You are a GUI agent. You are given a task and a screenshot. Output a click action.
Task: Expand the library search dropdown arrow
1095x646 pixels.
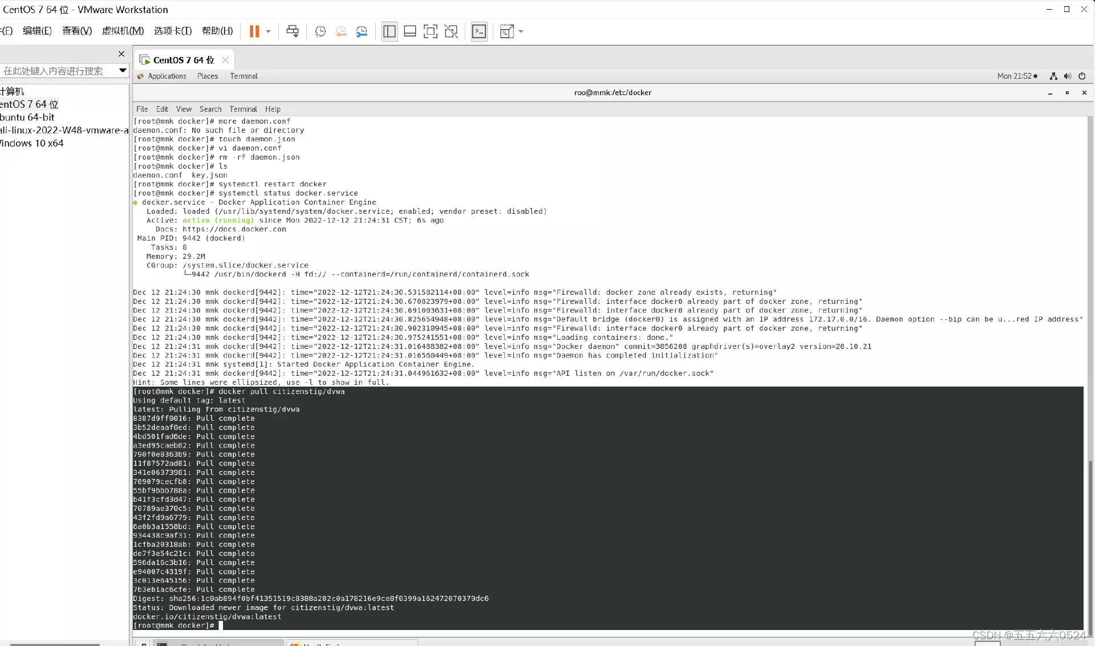click(123, 71)
